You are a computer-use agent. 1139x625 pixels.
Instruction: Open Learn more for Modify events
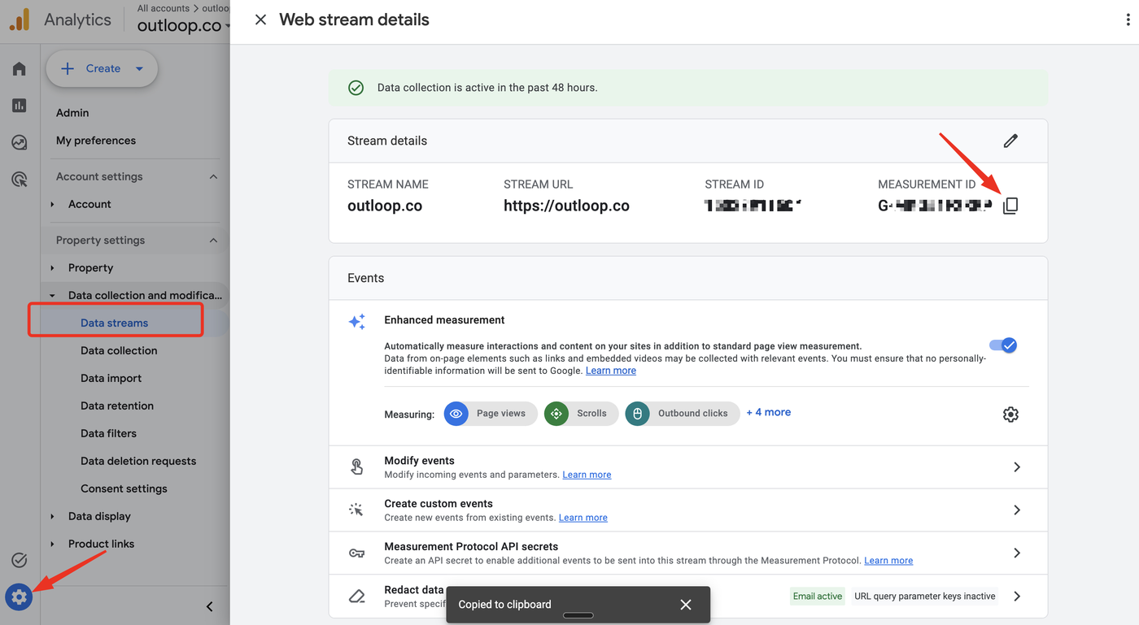coord(587,475)
